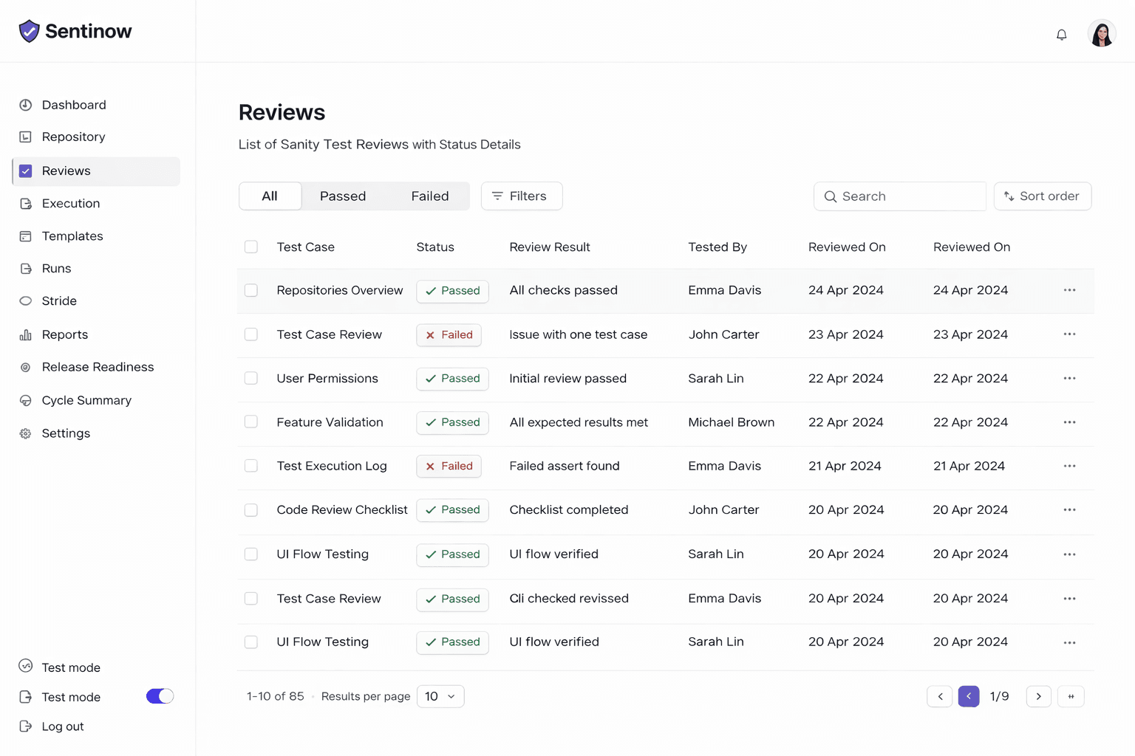Check the checkbox for Repositories Overview row
The width and height of the screenshot is (1135, 756).
click(x=251, y=290)
